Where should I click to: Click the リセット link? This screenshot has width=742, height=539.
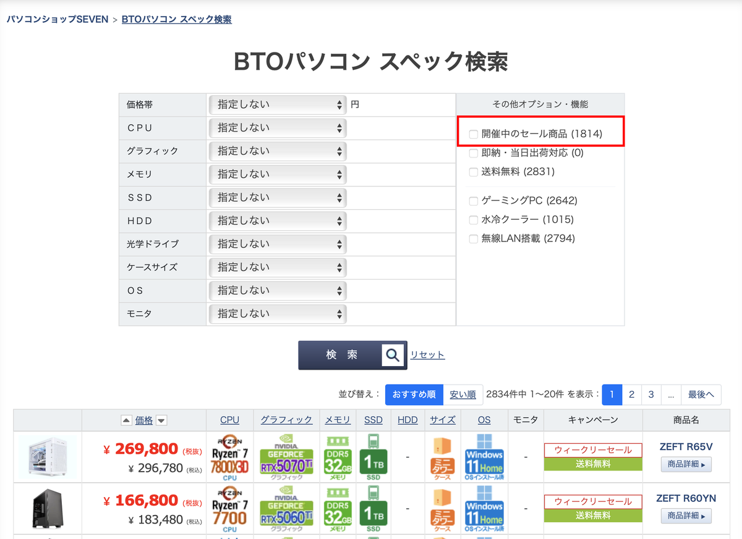427,354
